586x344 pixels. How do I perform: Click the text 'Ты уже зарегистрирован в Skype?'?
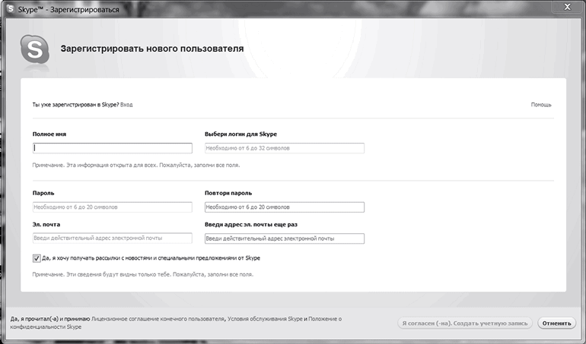pos(75,105)
